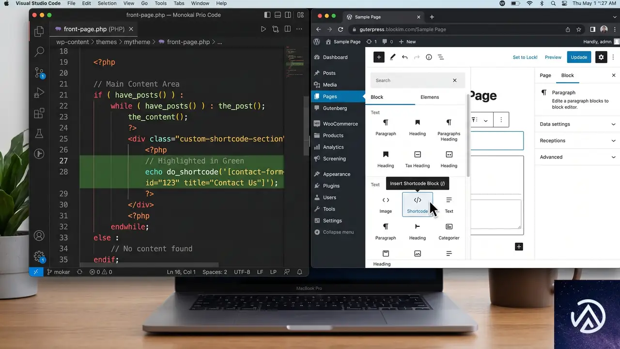Viewport: 620px width, 349px height.
Task: Switch to the Elemens tab in inserter
Action: coord(430,97)
